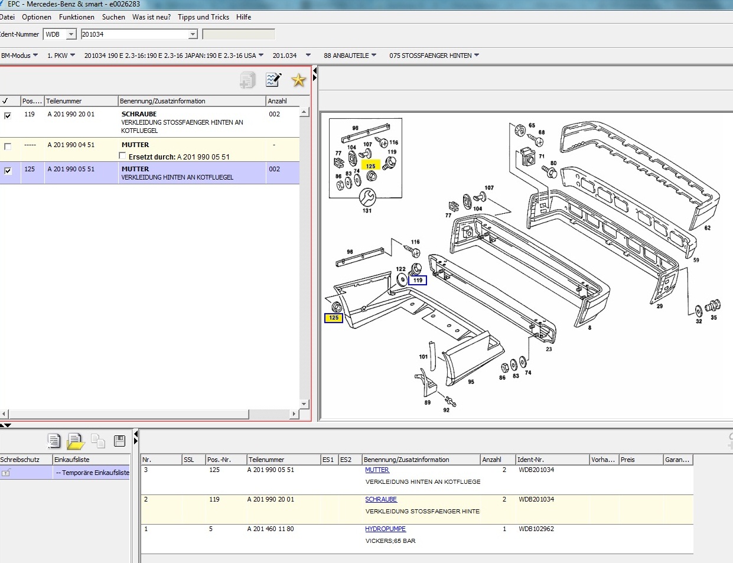The image size is (733, 563).
Task: Toggle checkbox for part A 201 990 20 01
Action: click(x=8, y=116)
